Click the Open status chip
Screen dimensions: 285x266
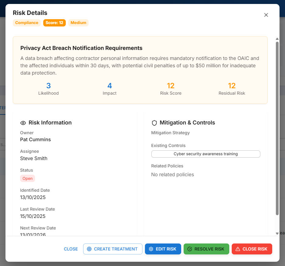tap(28, 179)
